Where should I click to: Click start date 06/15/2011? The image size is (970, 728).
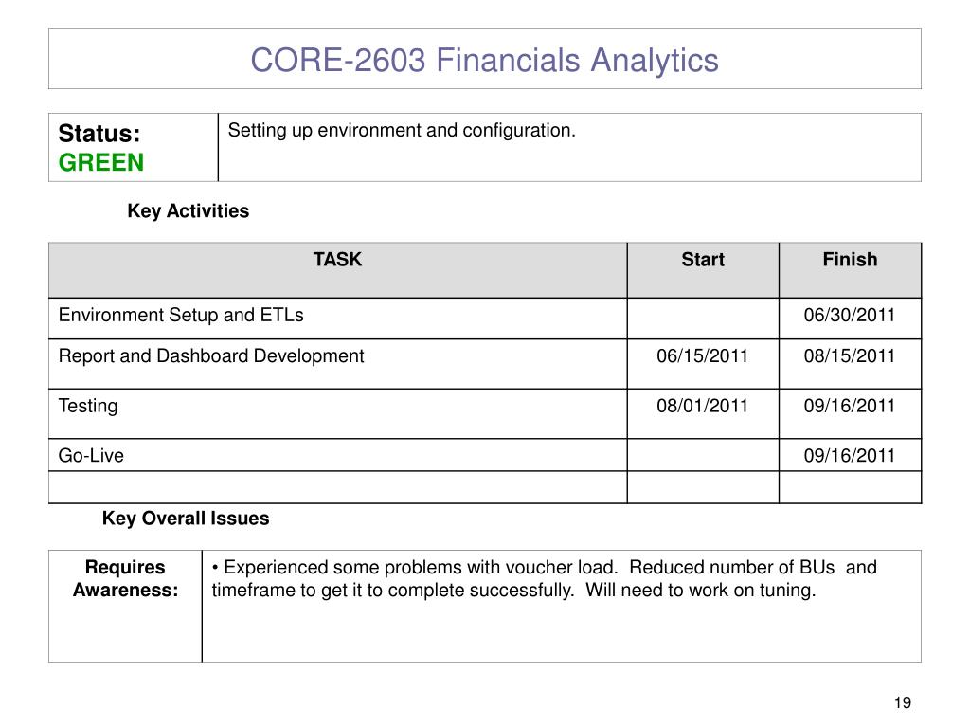pyautogui.click(x=702, y=356)
